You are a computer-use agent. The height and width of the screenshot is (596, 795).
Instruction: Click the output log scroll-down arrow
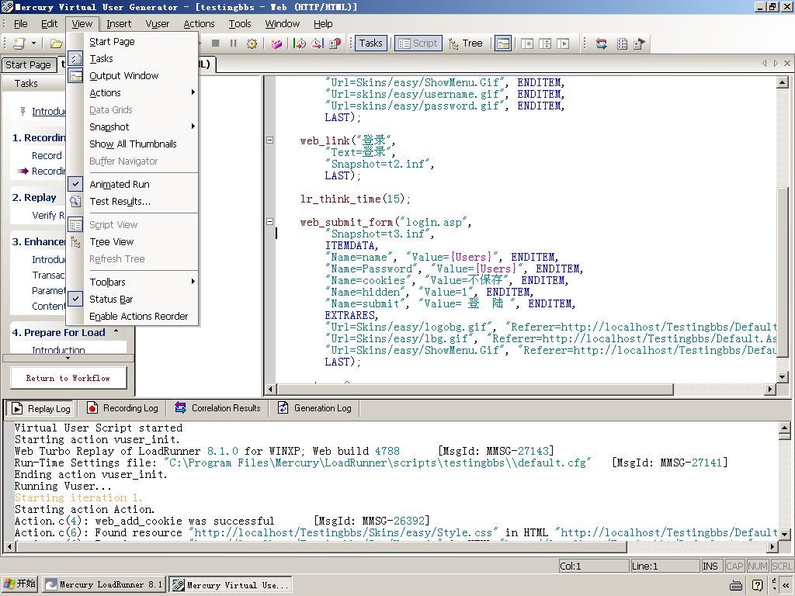coord(784,534)
